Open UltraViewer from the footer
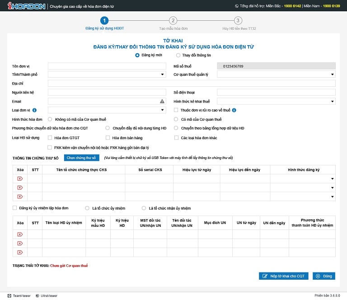347x300 pixels. pos(47,296)
